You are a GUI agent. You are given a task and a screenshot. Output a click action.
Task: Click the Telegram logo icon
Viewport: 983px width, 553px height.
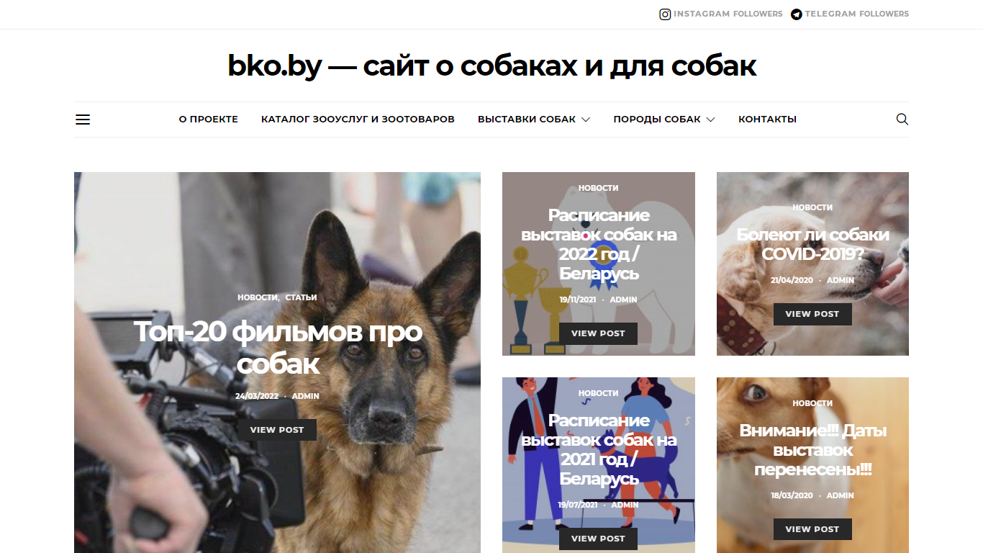pos(797,14)
